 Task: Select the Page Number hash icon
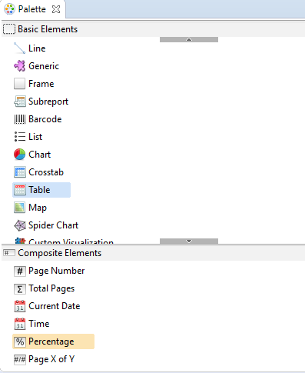click(x=19, y=271)
